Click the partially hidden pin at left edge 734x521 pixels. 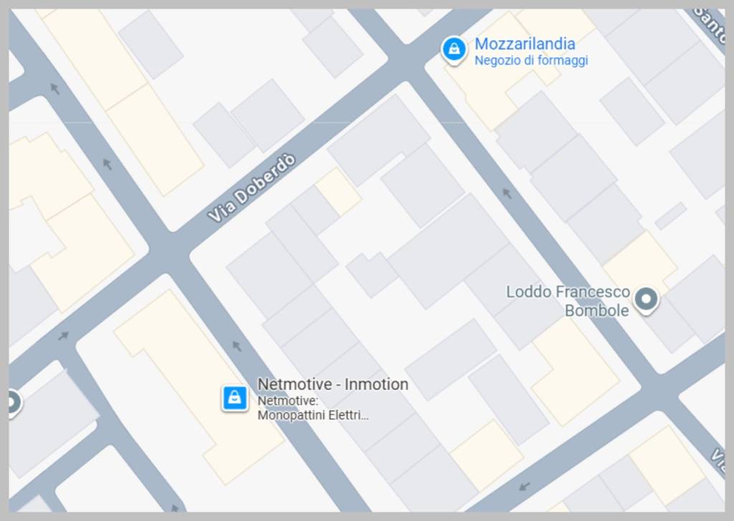(13, 403)
